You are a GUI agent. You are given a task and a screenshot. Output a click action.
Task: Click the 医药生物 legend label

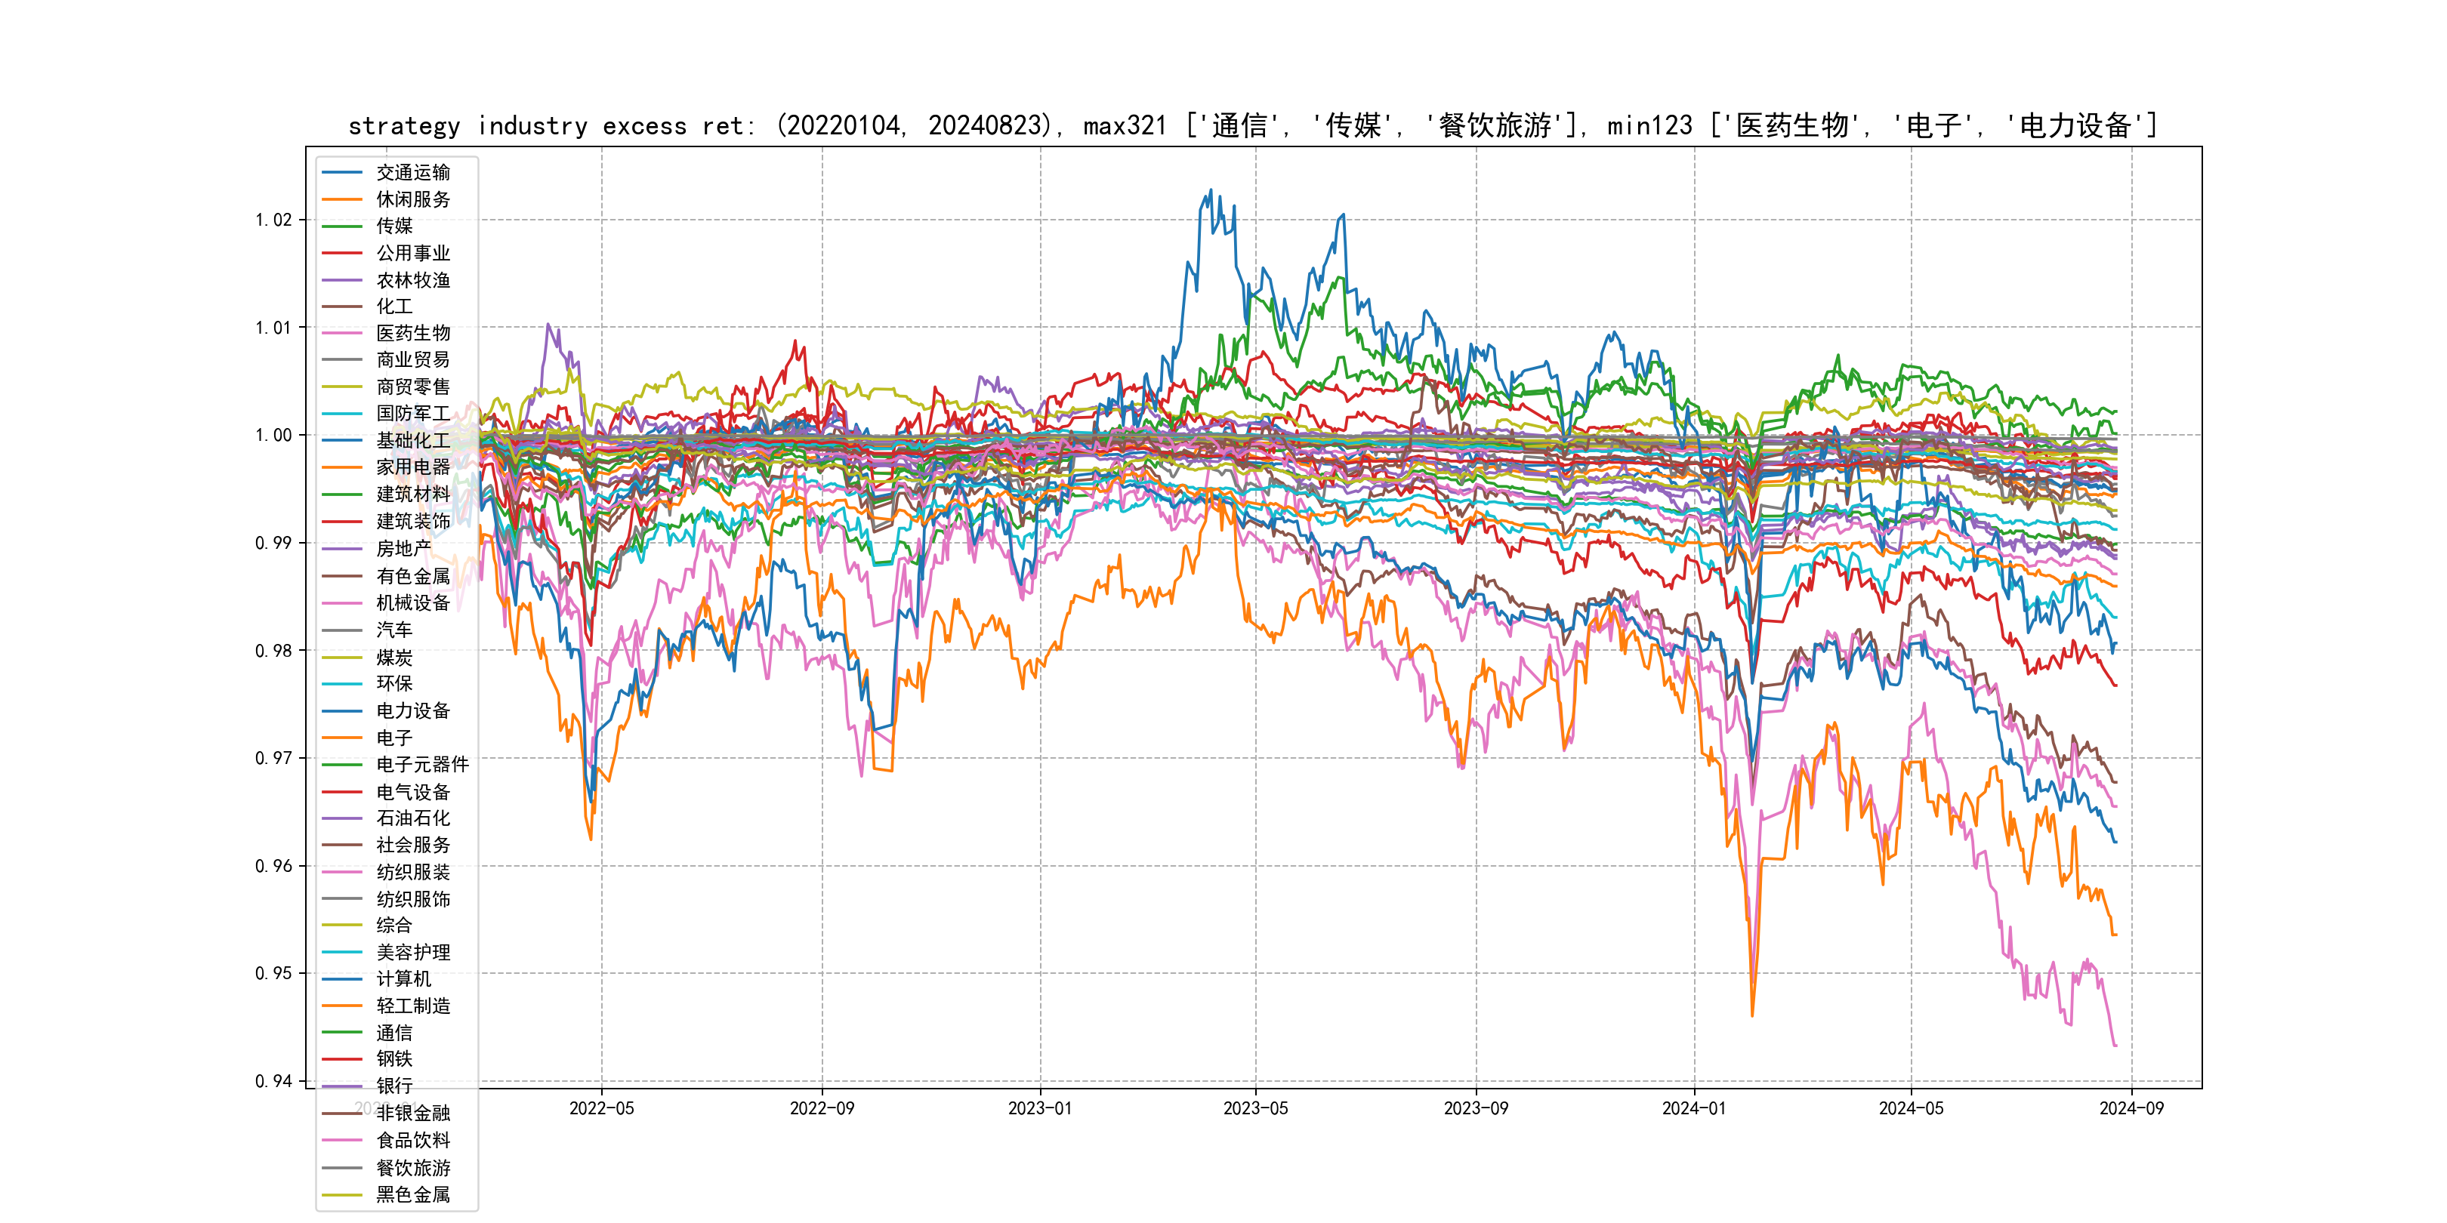(x=412, y=333)
